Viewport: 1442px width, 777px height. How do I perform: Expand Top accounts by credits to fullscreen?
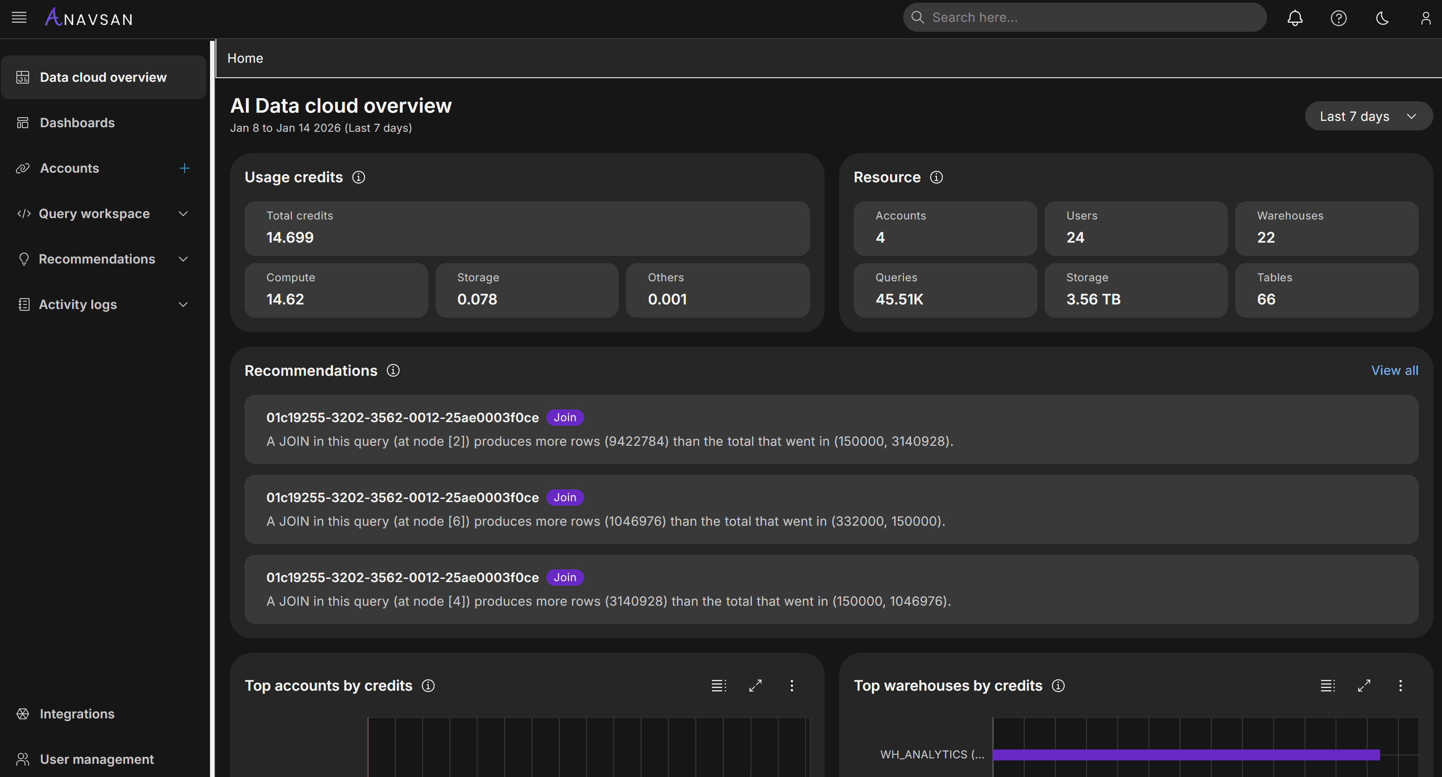point(755,685)
